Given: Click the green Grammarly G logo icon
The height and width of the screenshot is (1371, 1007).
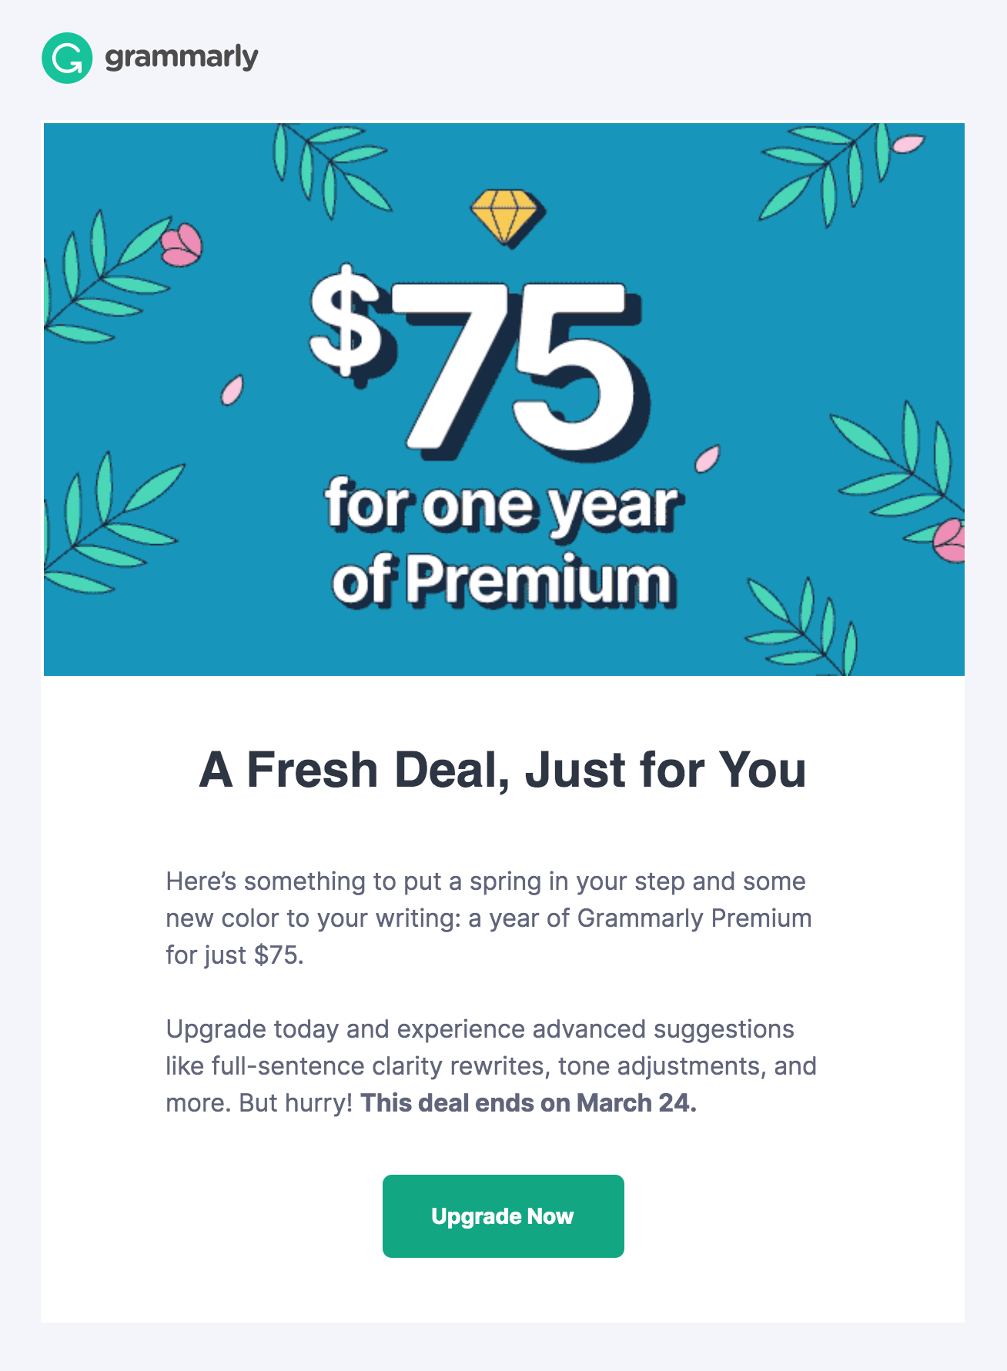Looking at the screenshot, I should [x=67, y=58].
